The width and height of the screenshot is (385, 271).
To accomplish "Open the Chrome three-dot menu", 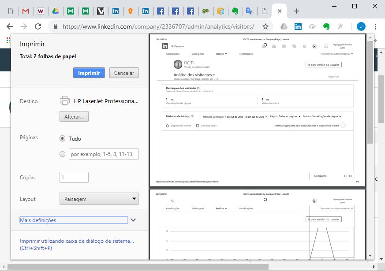I will click(x=376, y=26).
